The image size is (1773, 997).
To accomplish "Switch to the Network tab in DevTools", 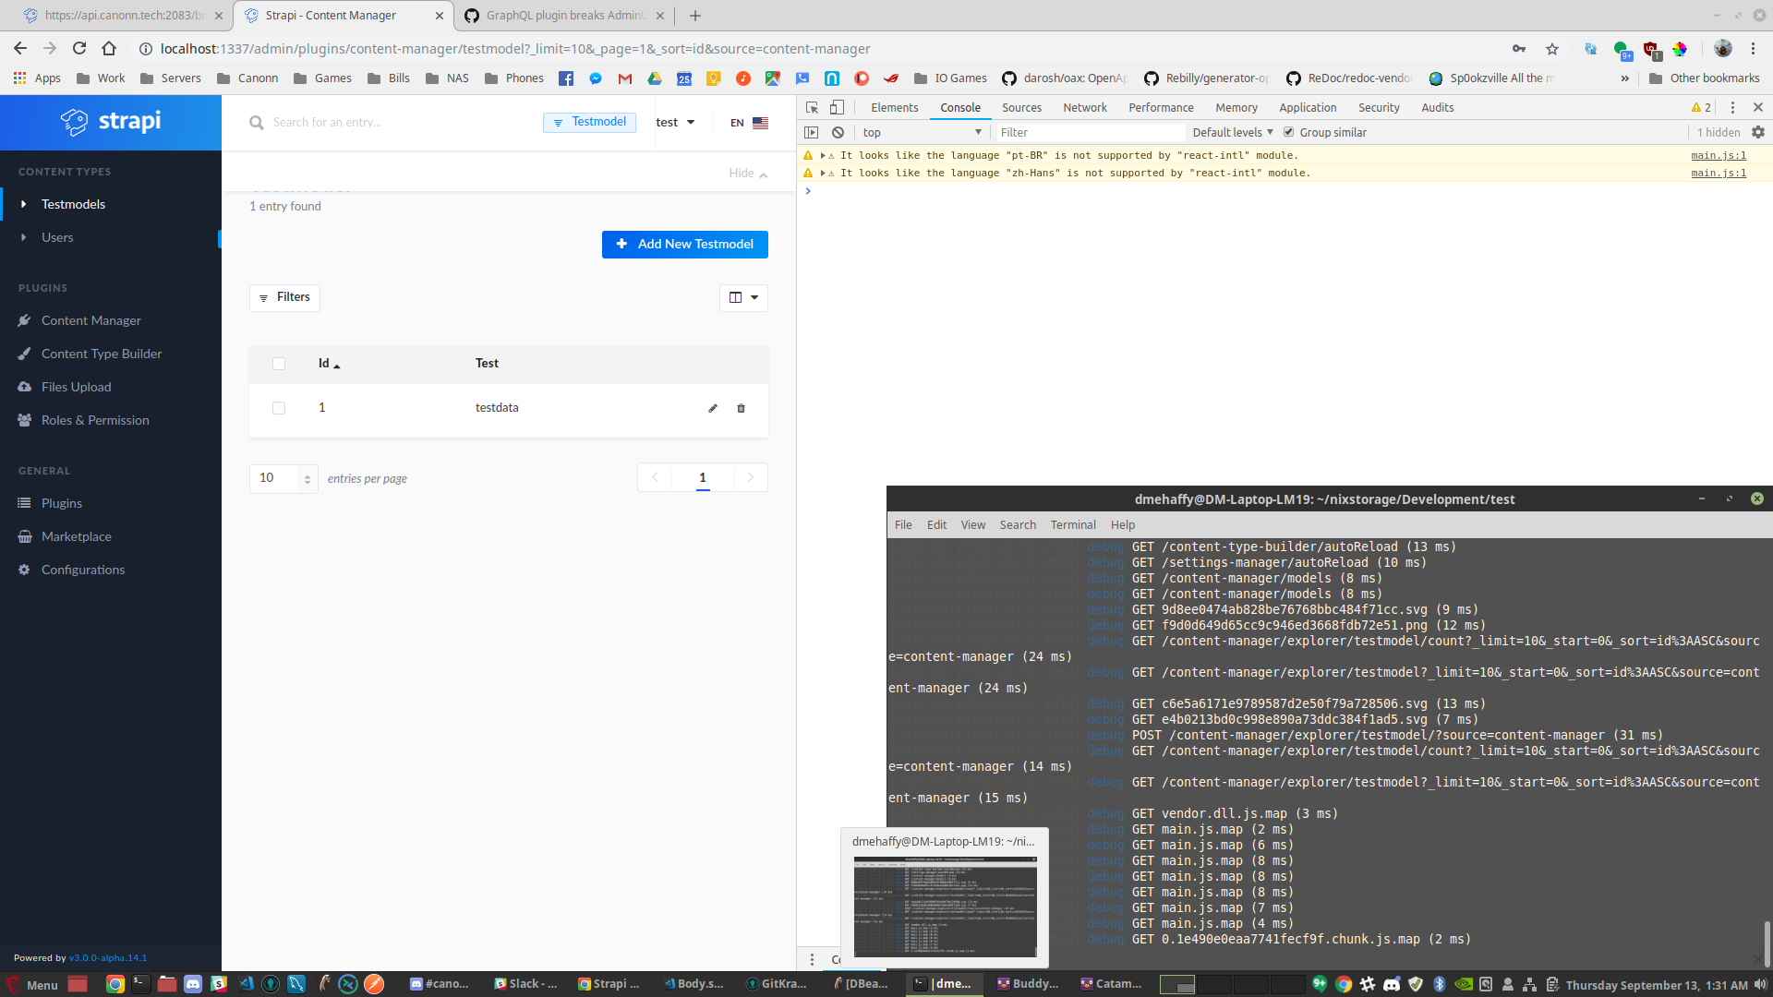I will click(x=1084, y=107).
